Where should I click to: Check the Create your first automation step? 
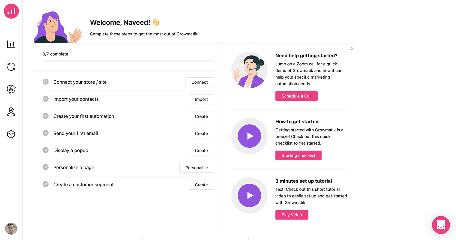(46, 116)
